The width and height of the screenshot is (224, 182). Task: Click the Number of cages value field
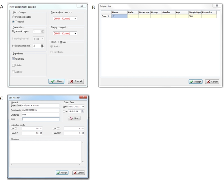(x=37, y=31)
